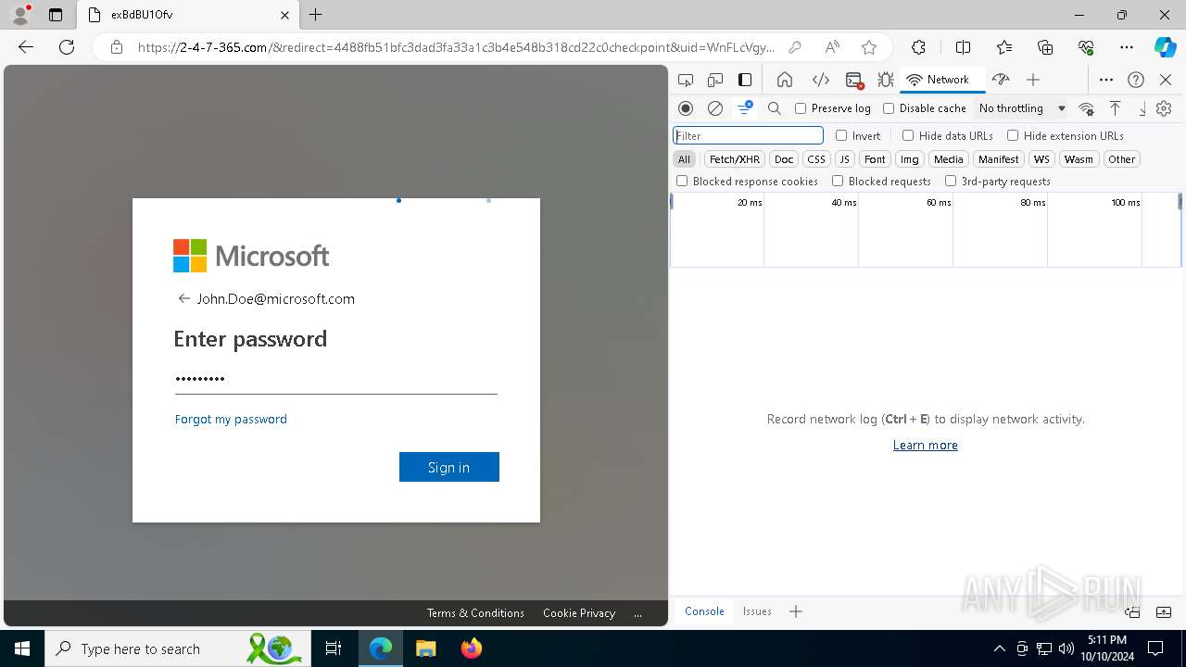Open the Copilot sidebar icon

[x=1165, y=47]
